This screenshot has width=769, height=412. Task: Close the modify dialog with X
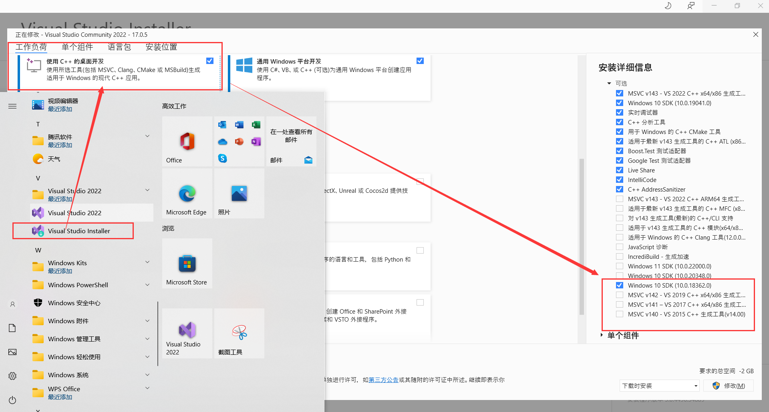point(756,34)
